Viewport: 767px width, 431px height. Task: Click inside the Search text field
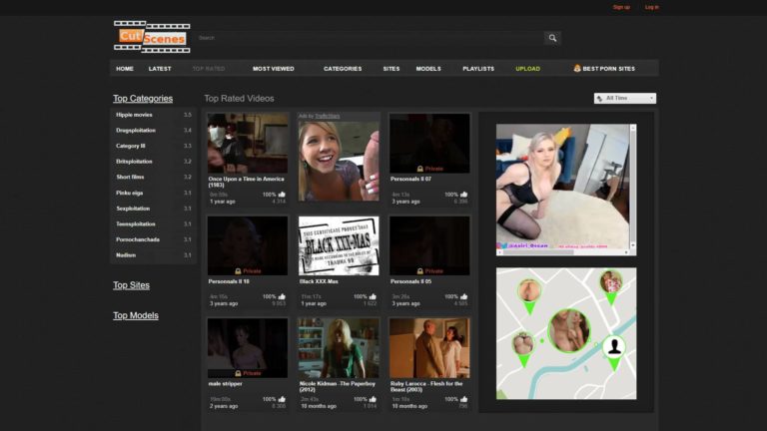(x=370, y=38)
